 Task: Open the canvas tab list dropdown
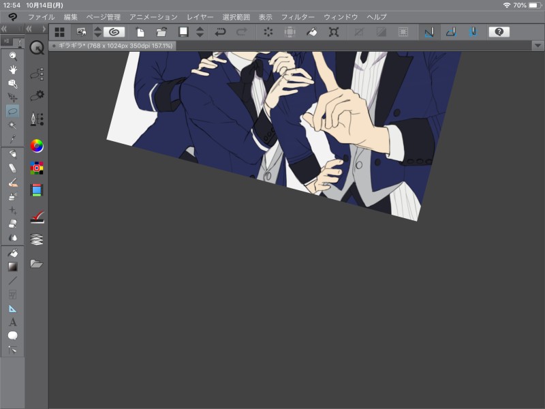pos(538,46)
